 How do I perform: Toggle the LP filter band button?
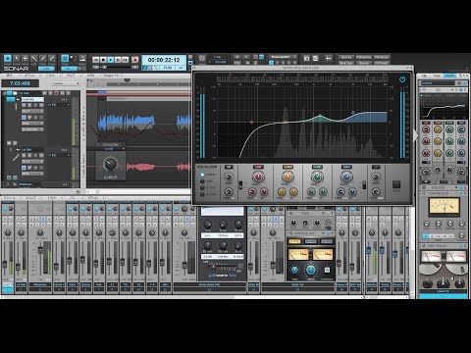click(x=376, y=167)
